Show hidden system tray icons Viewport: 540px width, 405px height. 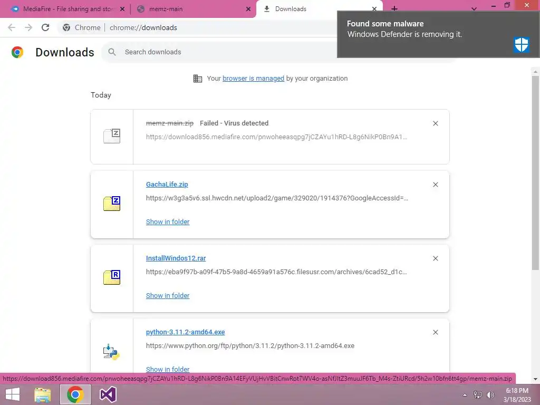[x=465, y=395]
